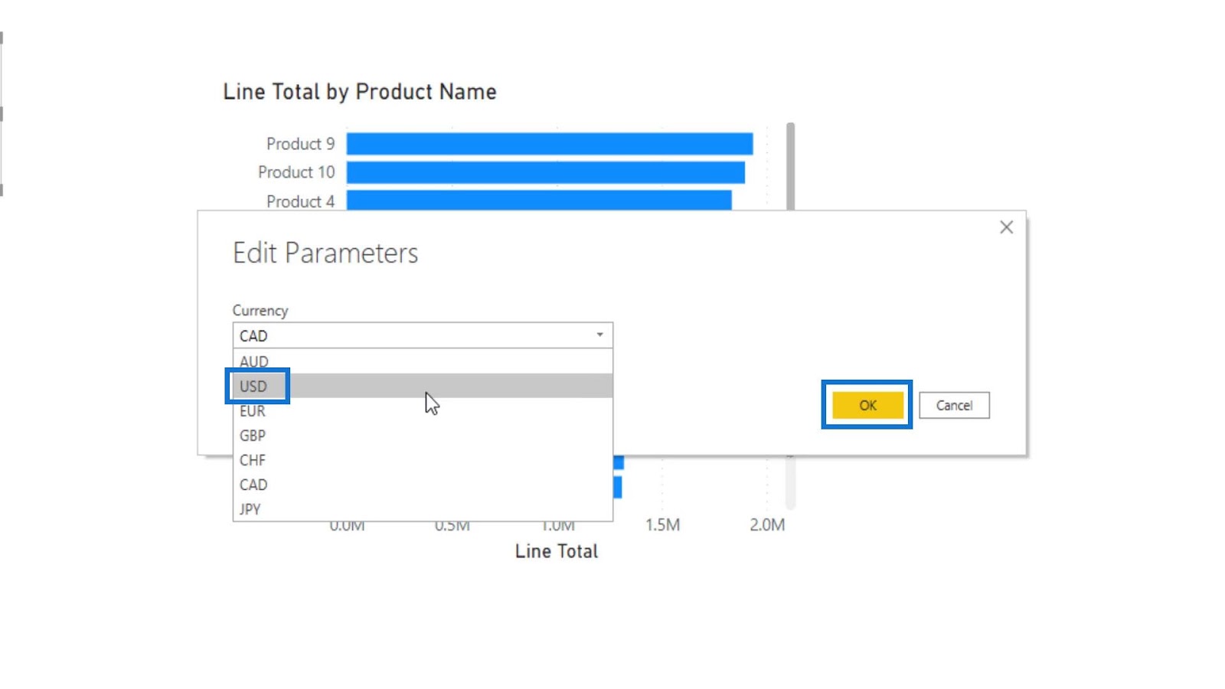Image resolution: width=1225 pixels, height=689 pixels.
Task: Click the 'Line Total' axis title
Action: [x=556, y=551]
